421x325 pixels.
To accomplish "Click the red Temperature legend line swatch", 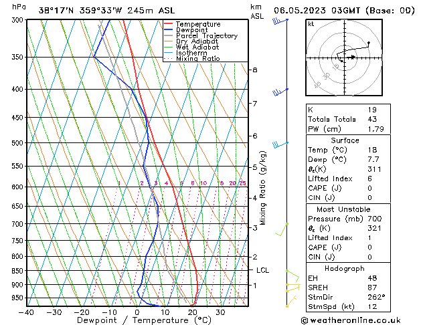I will (x=168, y=24).
